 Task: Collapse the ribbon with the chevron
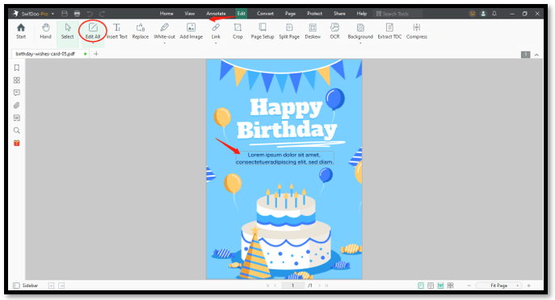pyautogui.click(x=536, y=55)
